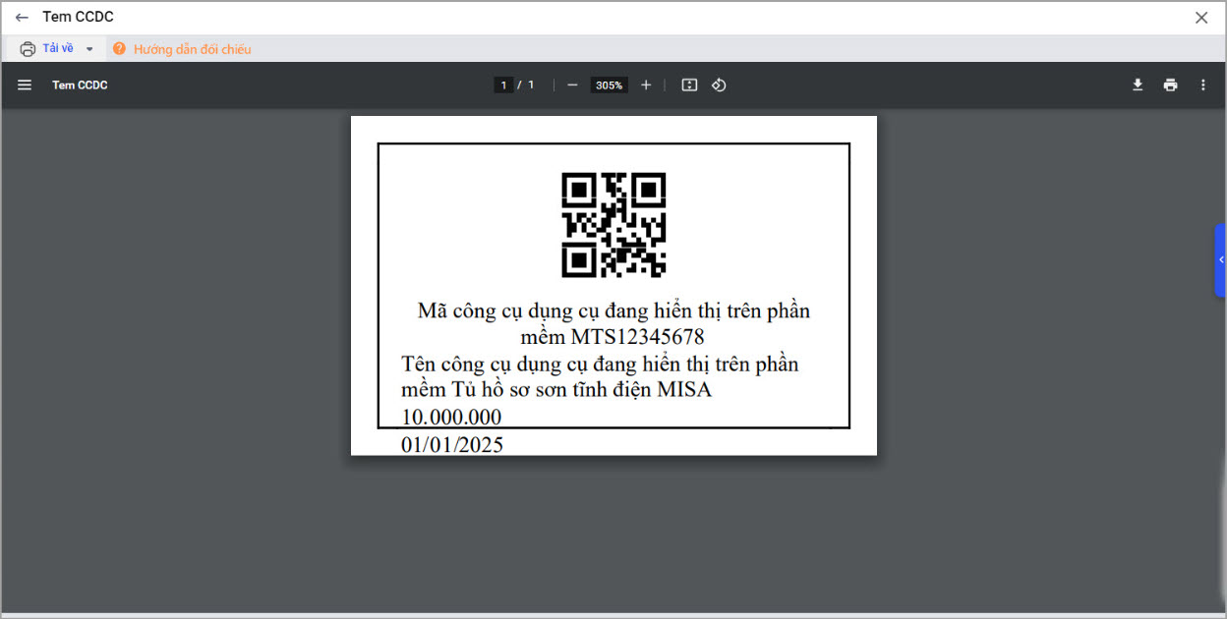Screen dimensions: 1227x619
Task: Click the text MTS12345678 line
Action: [613, 337]
